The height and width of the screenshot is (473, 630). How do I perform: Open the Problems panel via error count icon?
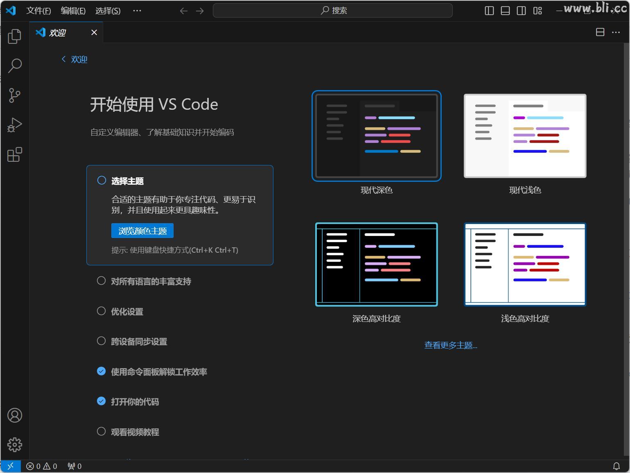(34, 466)
